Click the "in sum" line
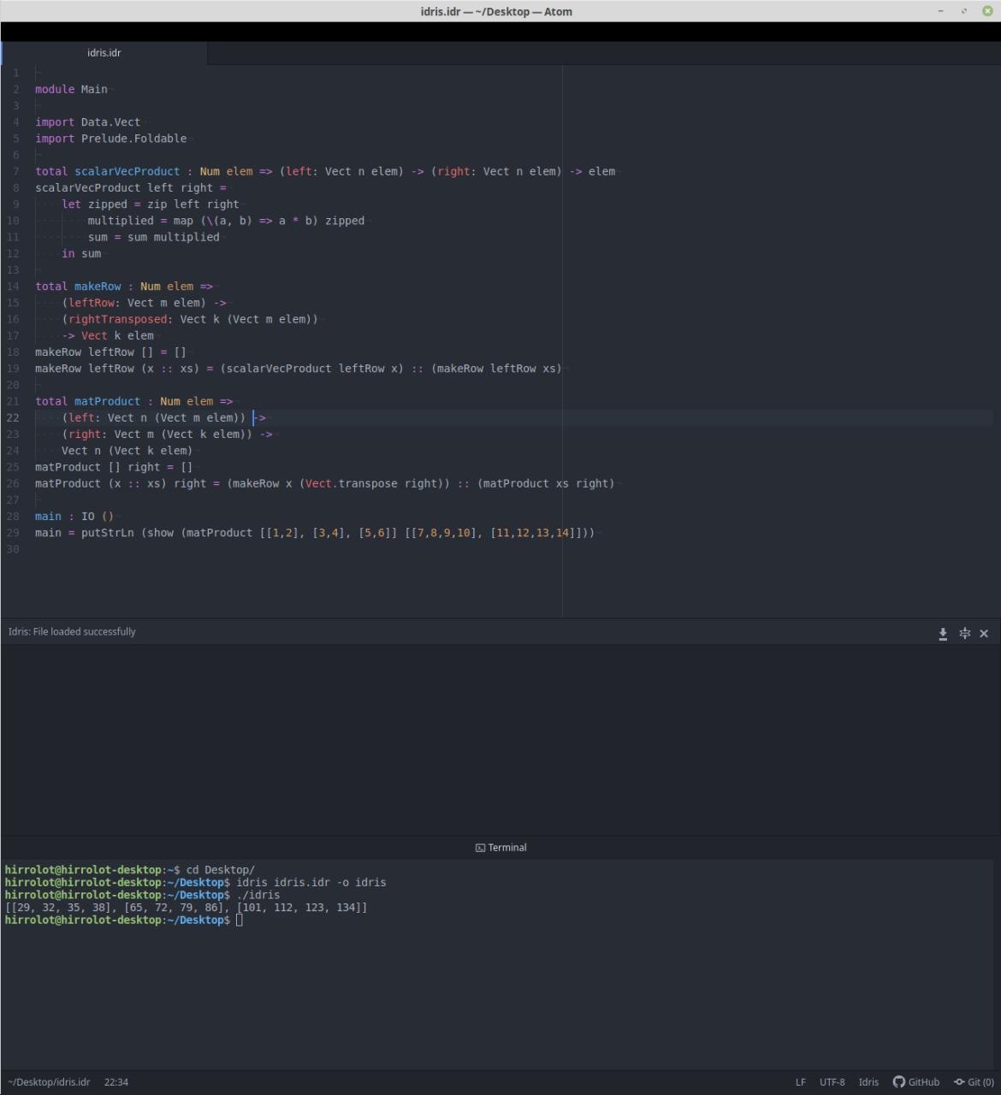Screen dimensions: 1001x1095 [81, 253]
